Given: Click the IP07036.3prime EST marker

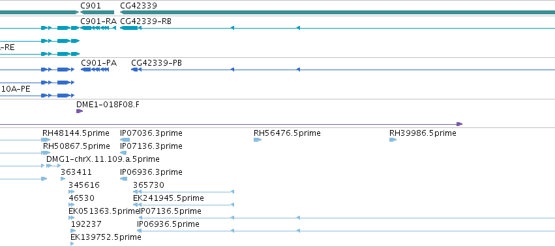Looking at the screenshot, I should point(125,140).
